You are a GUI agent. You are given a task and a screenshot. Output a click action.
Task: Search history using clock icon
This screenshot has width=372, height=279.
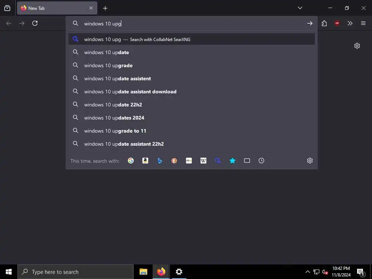(x=262, y=161)
